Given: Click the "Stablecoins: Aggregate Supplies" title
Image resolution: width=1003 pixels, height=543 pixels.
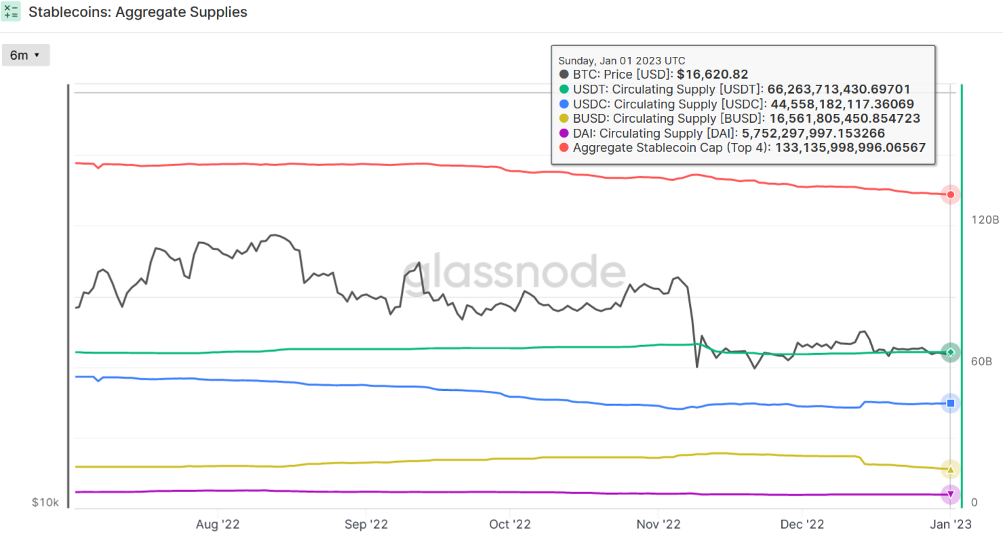Looking at the screenshot, I should 138,12.
